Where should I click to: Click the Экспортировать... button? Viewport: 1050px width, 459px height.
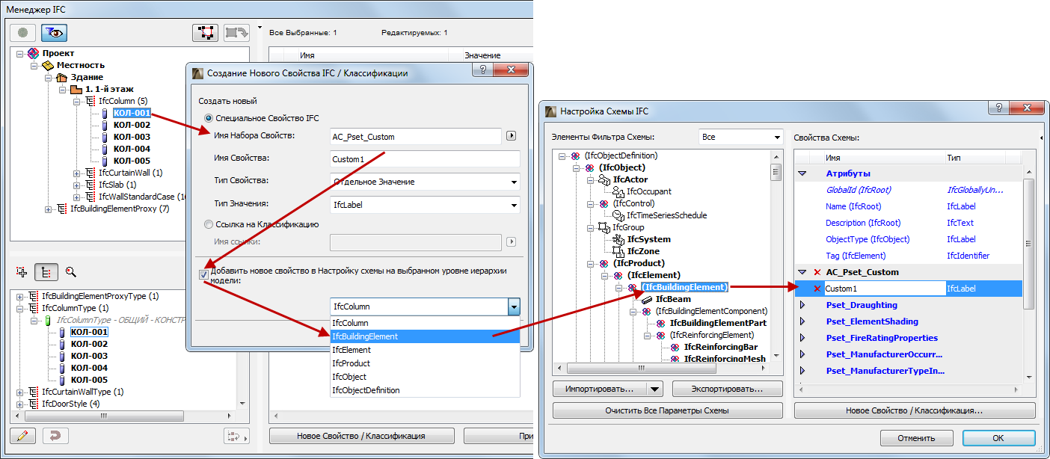pyautogui.click(x=727, y=389)
